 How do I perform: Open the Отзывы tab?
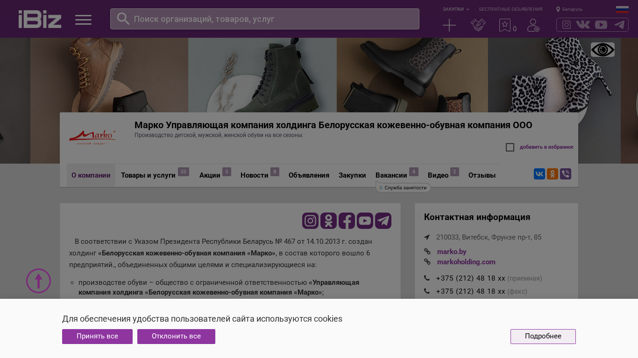pyautogui.click(x=482, y=175)
